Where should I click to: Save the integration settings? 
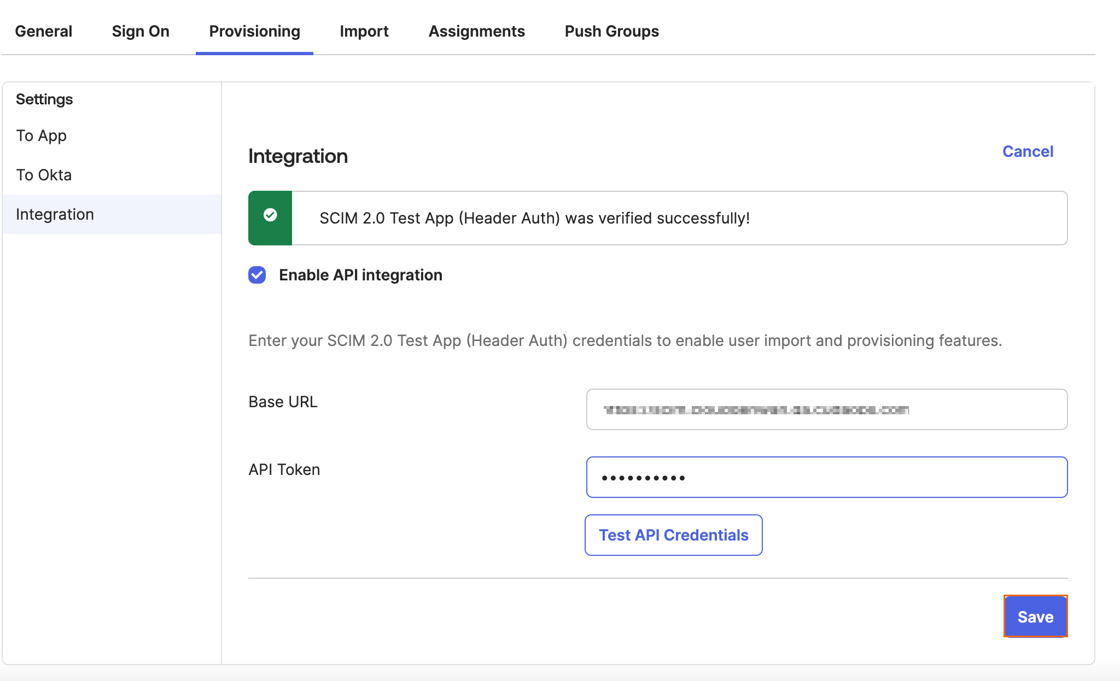pyautogui.click(x=1035, y=617)
